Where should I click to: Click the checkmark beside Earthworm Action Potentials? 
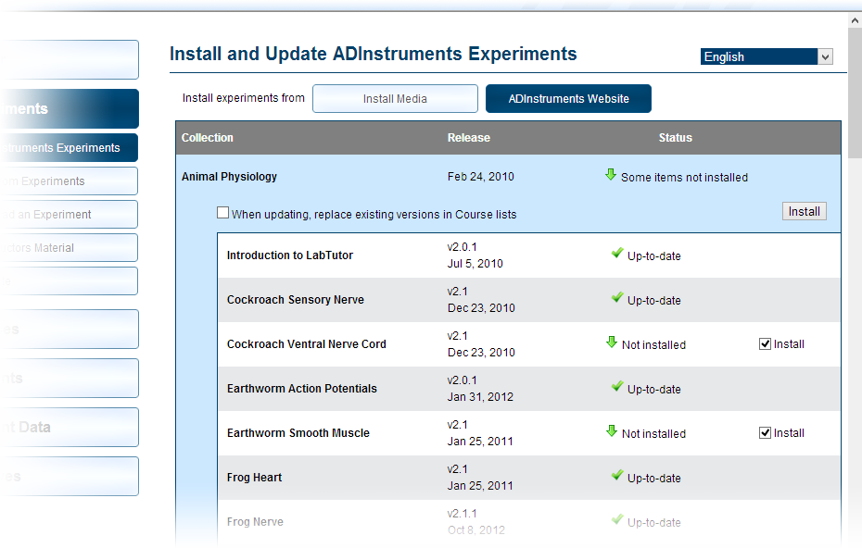(x=617, y=385)
